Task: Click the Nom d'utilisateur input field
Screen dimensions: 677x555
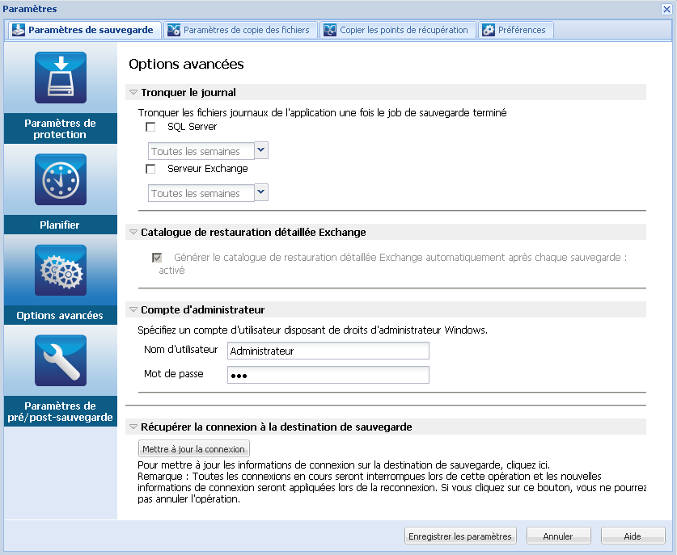Action: coord(328,351)
